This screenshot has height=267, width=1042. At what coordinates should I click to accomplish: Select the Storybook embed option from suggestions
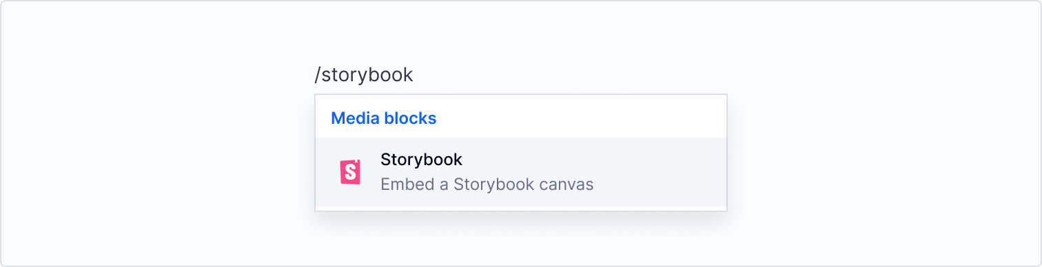click(x=521, y=172)
